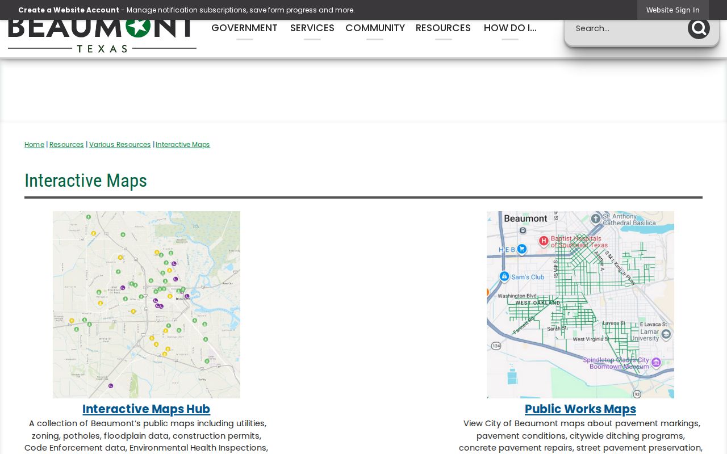The height and width of the screenshot is (454, 727).
Task: Open the Community menu
Action: pos(375,28)
